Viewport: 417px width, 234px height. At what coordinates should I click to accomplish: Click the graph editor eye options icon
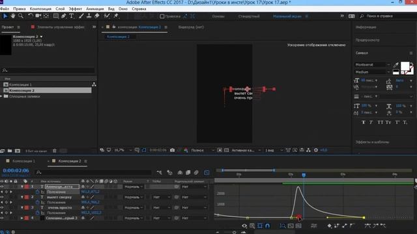244,226
